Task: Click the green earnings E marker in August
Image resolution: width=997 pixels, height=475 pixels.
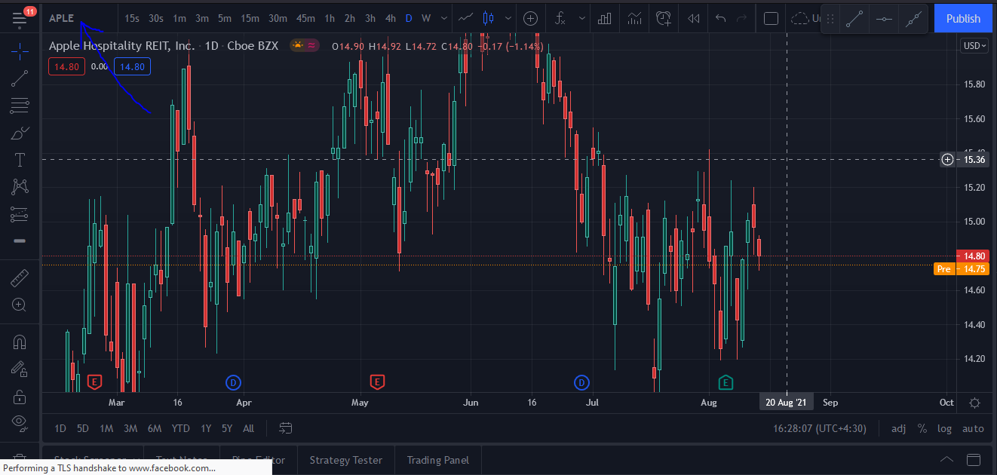Action: click(726, 382)
